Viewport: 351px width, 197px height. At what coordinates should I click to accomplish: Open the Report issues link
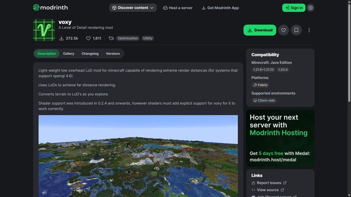tap(269, 183)
